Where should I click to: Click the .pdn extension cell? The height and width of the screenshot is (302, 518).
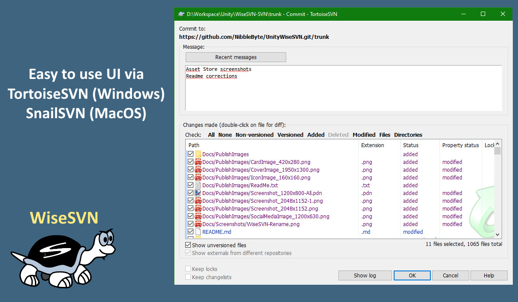click(x=366, y=193)
